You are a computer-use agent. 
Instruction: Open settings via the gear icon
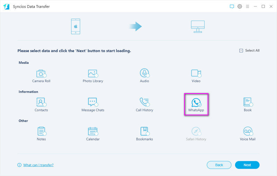(240, 7)
